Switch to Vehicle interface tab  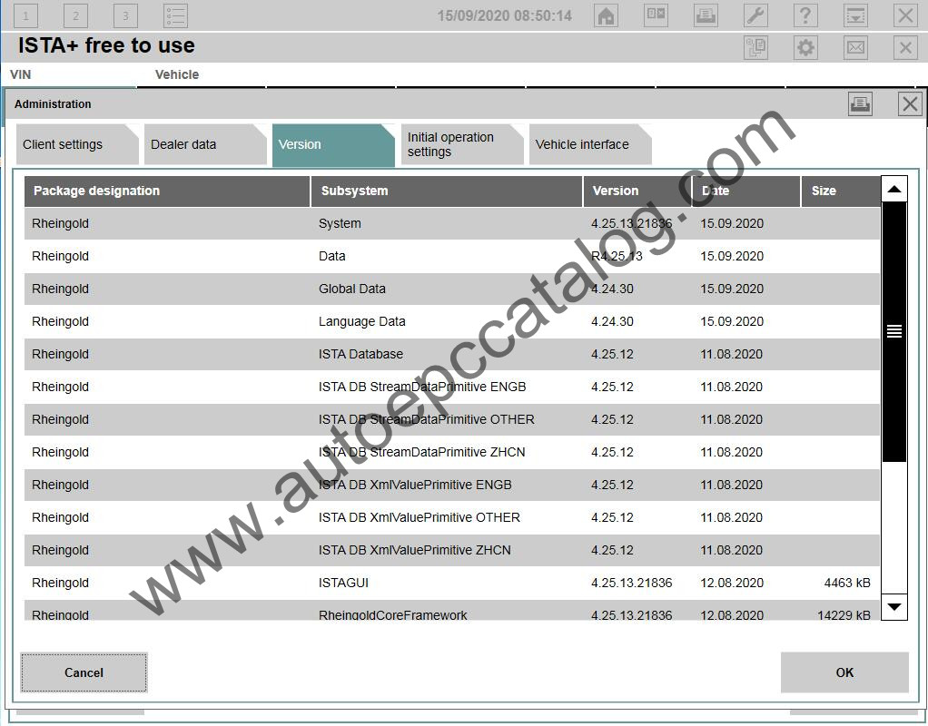(x=590, y=144)
